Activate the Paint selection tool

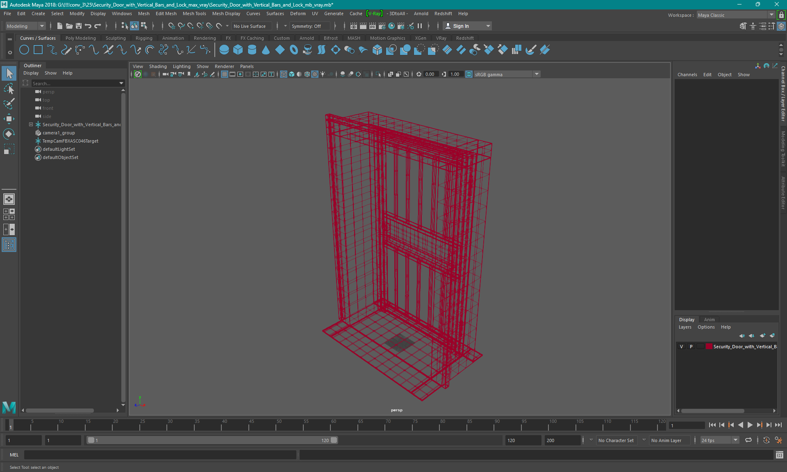pos(9,104)
